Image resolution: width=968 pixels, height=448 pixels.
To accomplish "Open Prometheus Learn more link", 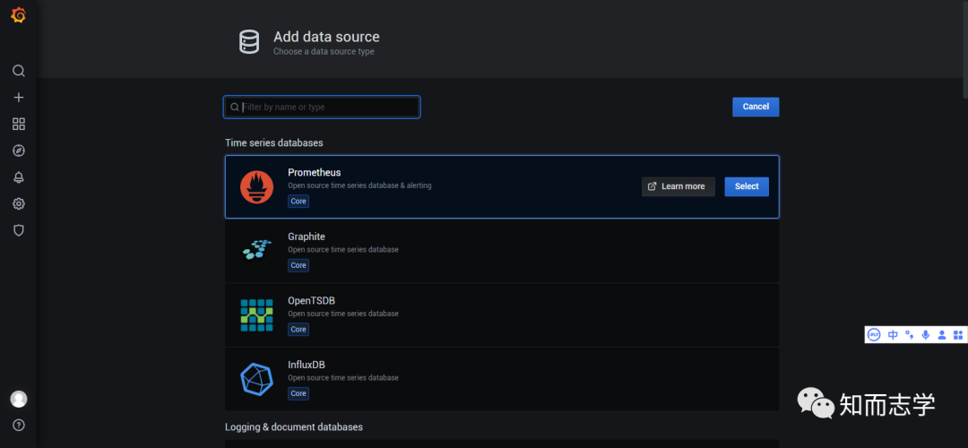I will point(678,186).
